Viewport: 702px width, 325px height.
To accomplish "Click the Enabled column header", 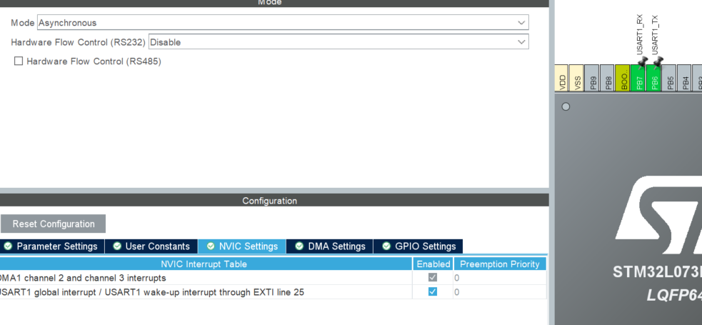I will click(433, 264).
